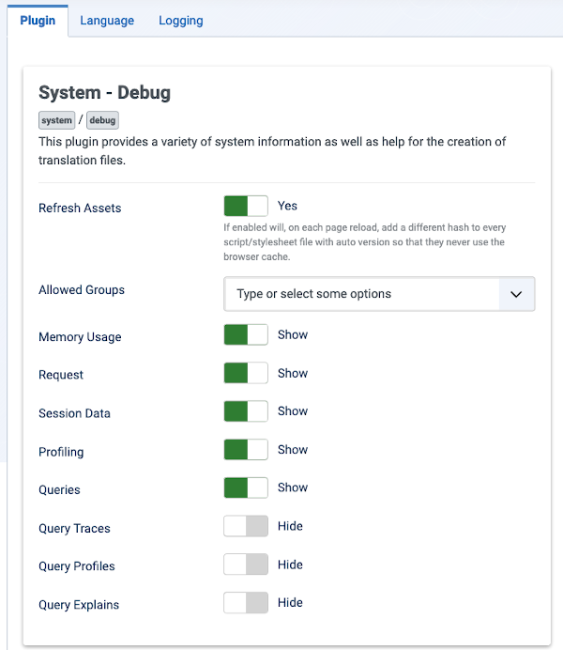Viewport: 563px width, 650px height.
Task: Enable the Query Profiles switch
Action: (x=246, y=565)
